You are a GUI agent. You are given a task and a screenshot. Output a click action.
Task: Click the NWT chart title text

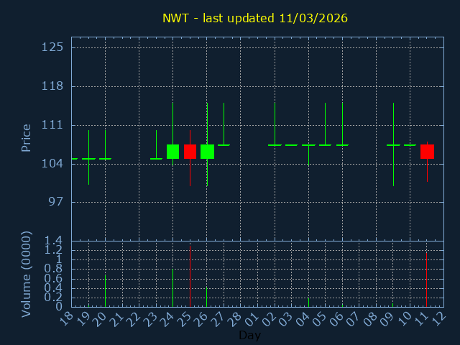coord(255,18)
